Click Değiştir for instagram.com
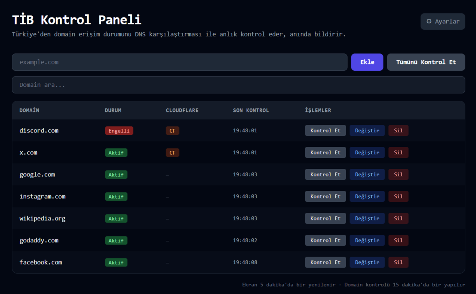 (x=367, y=197)
